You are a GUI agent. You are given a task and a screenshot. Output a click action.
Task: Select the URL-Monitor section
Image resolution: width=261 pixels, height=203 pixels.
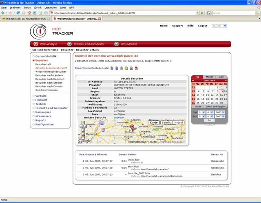(126, 44)
